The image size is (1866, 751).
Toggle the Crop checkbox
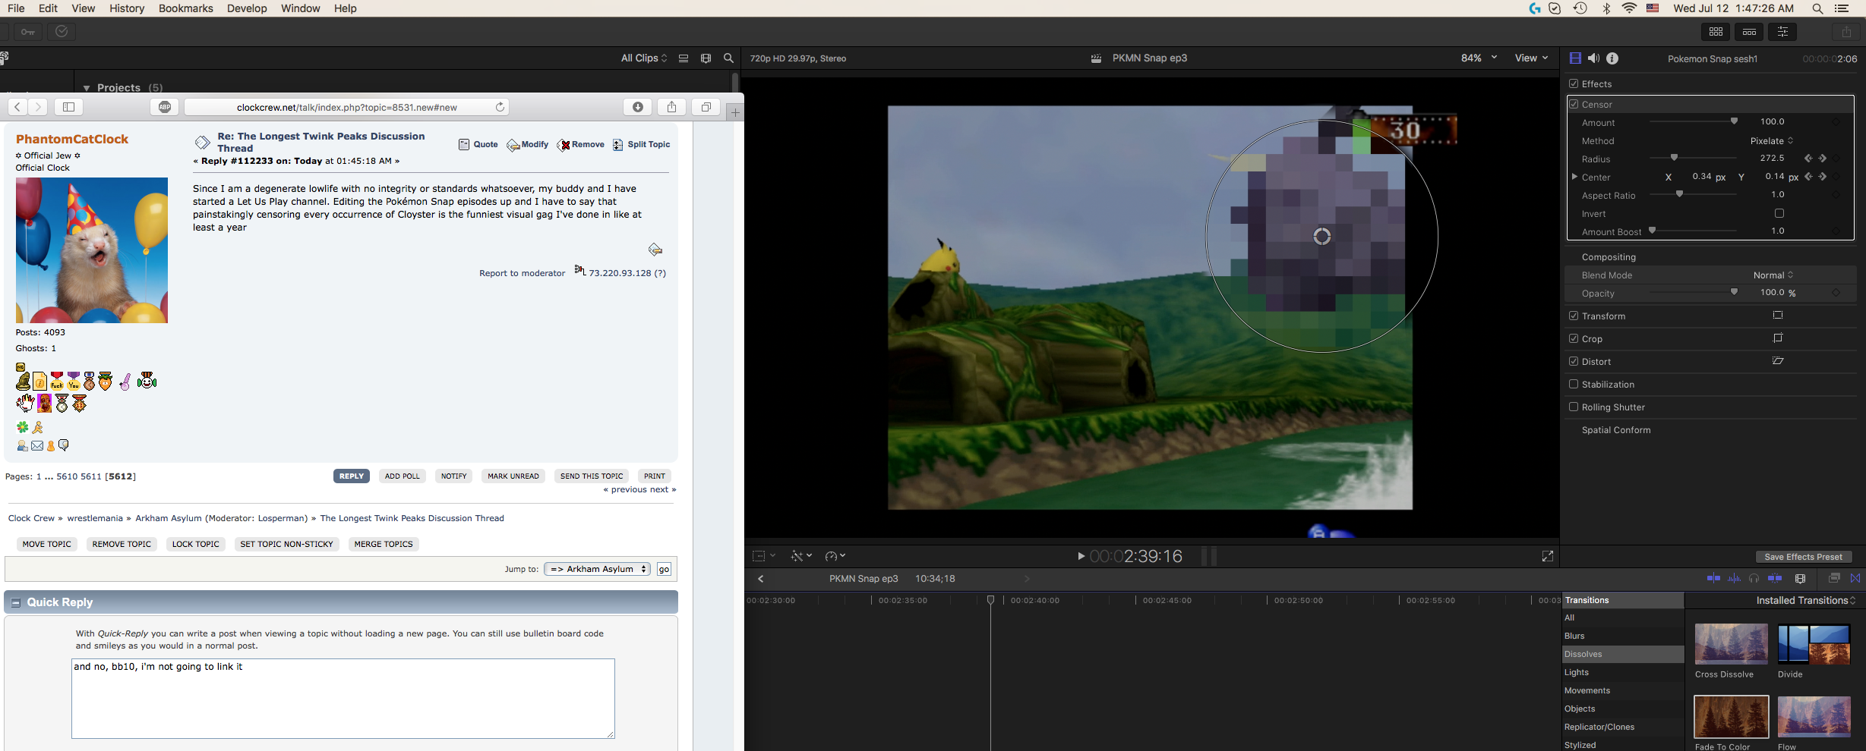[1574, 338]
